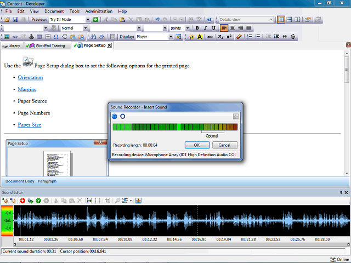Switch to vertical split layout view
Screen dimensions: 351x263
pos(297,20)
